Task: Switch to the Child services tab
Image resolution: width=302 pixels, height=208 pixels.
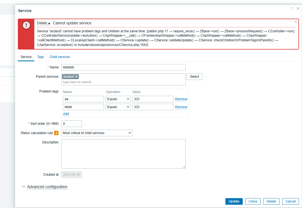Action: coord(60,57)
